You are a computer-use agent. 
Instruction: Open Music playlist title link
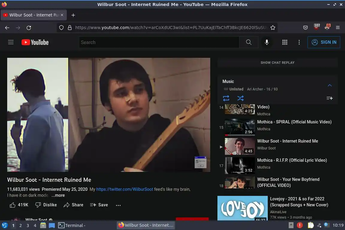click(x=228, y=81)
